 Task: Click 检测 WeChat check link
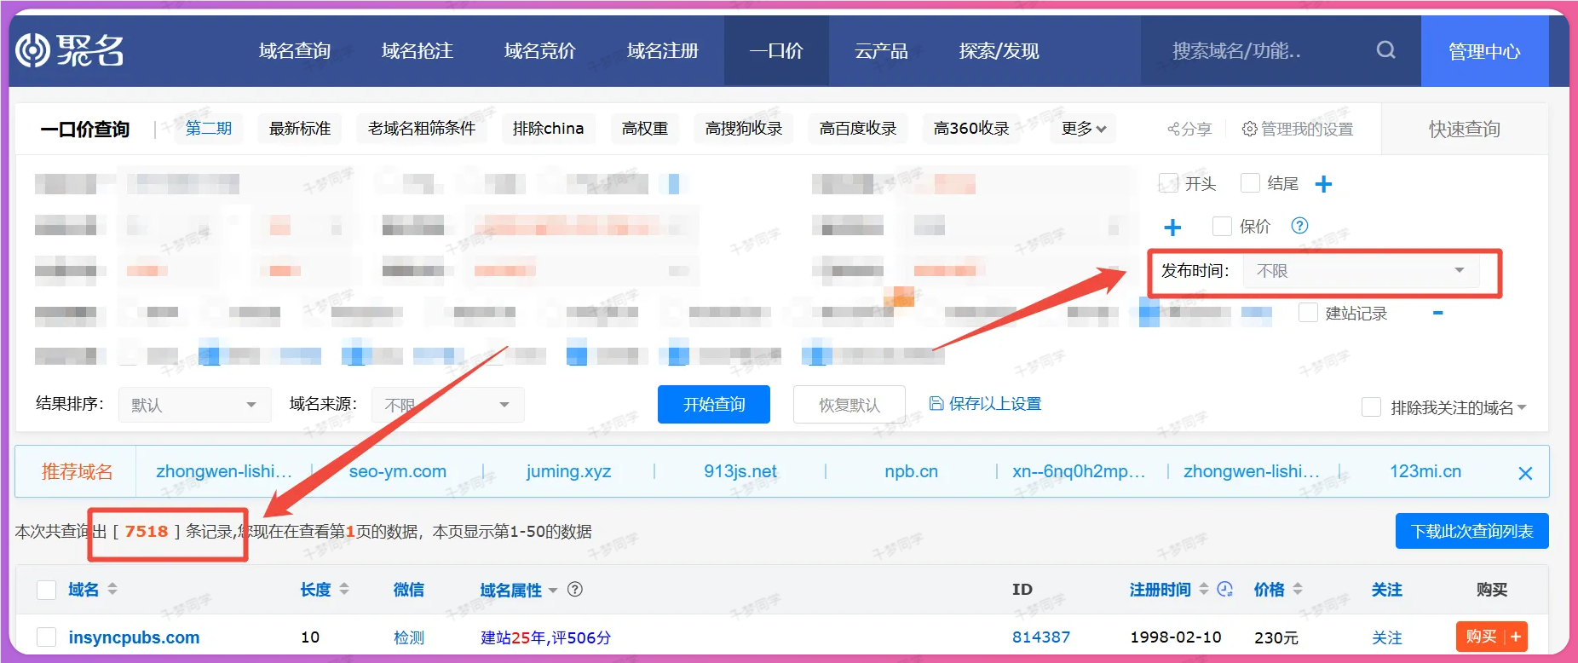click(409, 637)
